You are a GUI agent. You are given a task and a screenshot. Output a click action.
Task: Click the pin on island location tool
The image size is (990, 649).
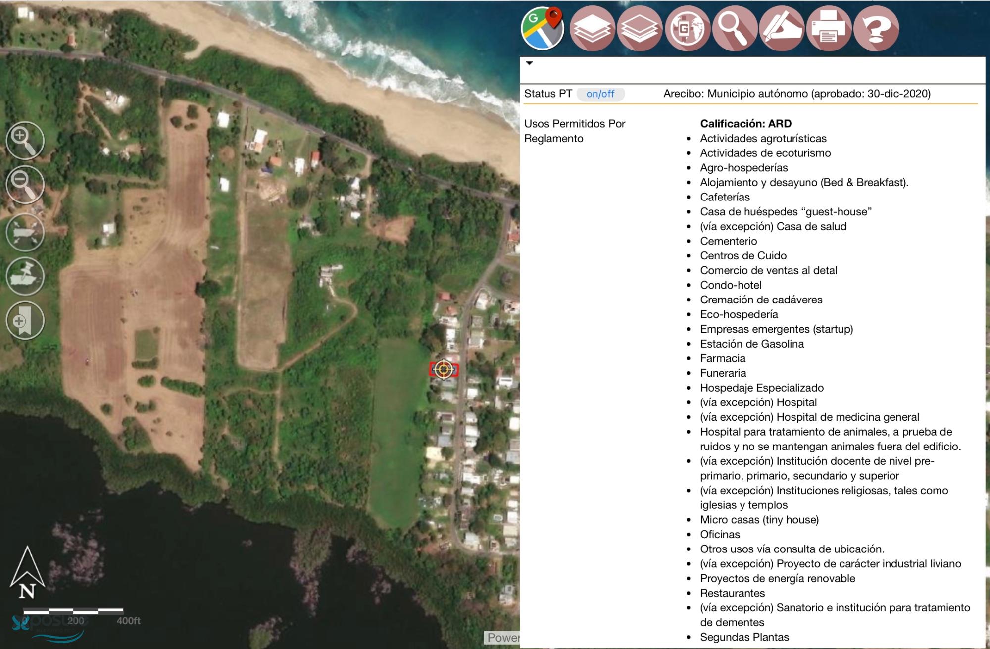pos(25,276)
